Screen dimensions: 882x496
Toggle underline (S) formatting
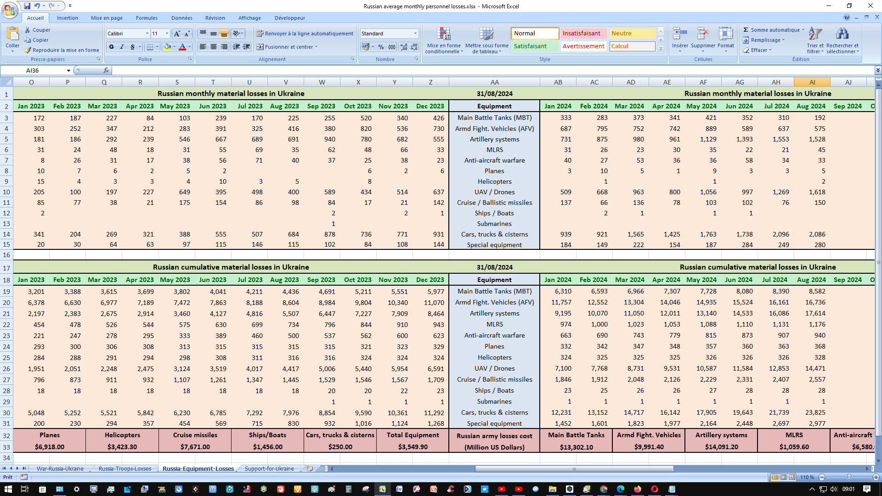(132, 47)
